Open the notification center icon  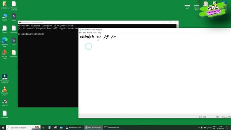(227, 127)
